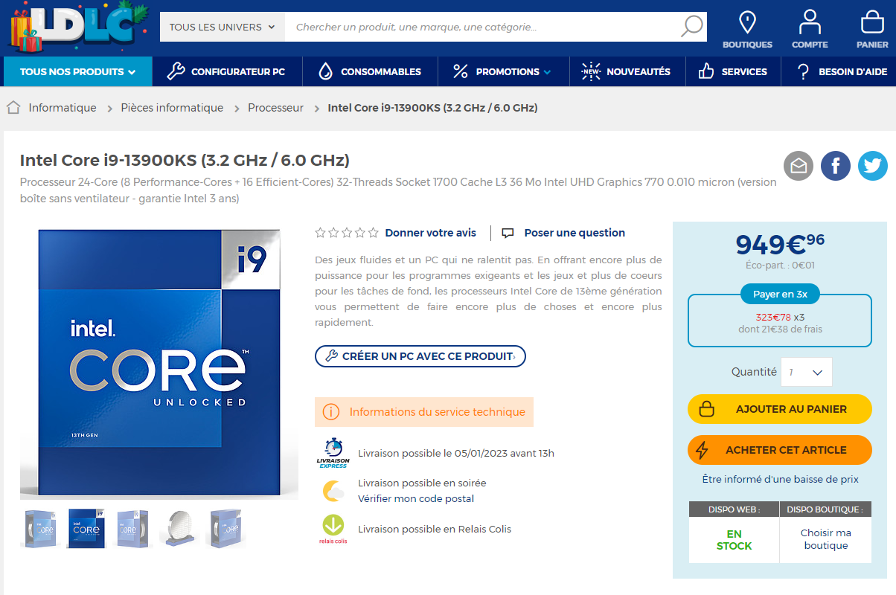This screenshot has height=595, width=896.
Task: Click Vérifier mon code postal link
Action: coord(416,498)
